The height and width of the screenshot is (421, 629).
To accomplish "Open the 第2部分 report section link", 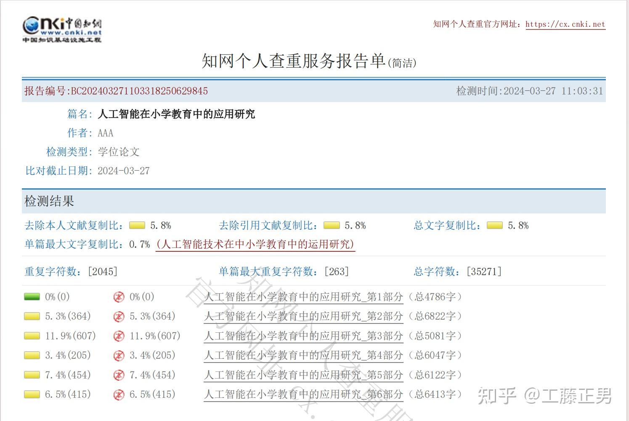I will click(303, 316).
